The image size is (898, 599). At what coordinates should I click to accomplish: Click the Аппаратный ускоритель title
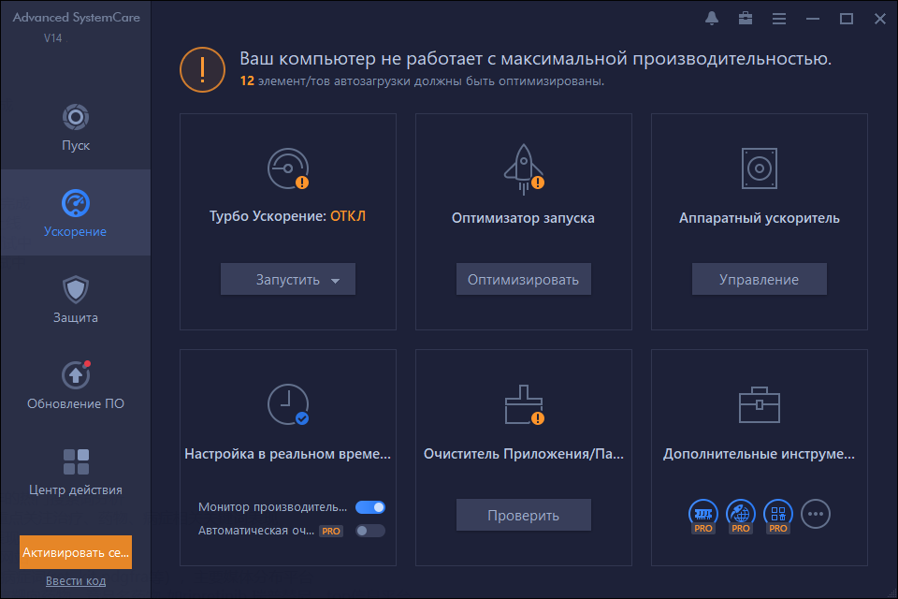tap(760, 218)
